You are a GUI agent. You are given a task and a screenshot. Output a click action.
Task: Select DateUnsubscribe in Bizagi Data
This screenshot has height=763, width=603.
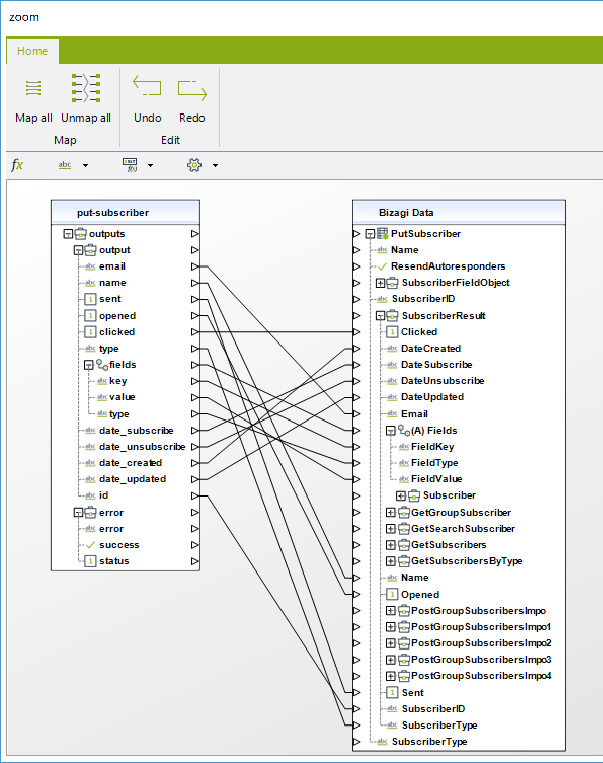click(443, 381)
